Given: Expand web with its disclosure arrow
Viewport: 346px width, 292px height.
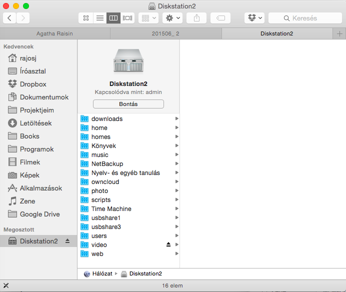Looking at the screenshot, I should (x=177, y=253).
